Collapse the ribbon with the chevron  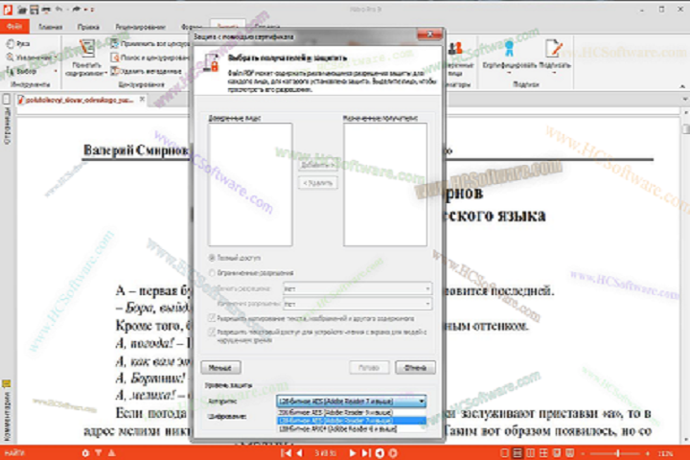tap(682, 86)
